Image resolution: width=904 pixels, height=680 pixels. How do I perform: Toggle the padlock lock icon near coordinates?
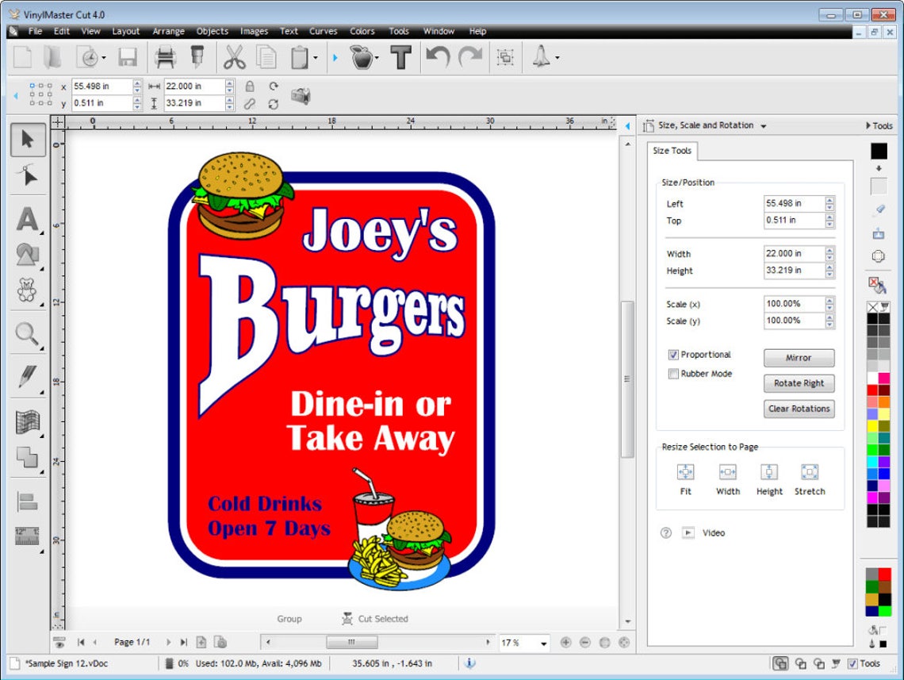251,86
